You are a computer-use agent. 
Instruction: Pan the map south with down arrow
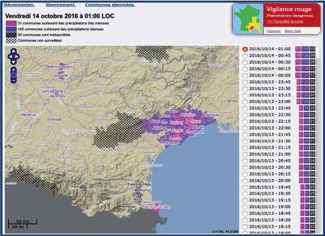tap(13, 61)
